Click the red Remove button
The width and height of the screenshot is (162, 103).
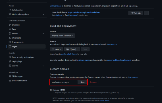tap(93, 82)
